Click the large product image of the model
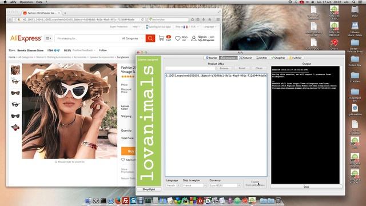 70,111
